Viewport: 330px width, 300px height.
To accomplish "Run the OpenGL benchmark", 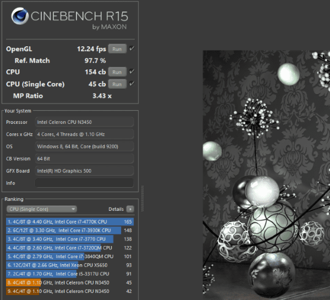I will 117,49.
